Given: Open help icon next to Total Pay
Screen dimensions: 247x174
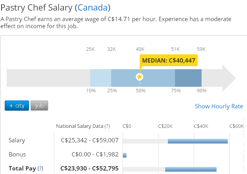Looking at the screenshot, I should 40,169.
